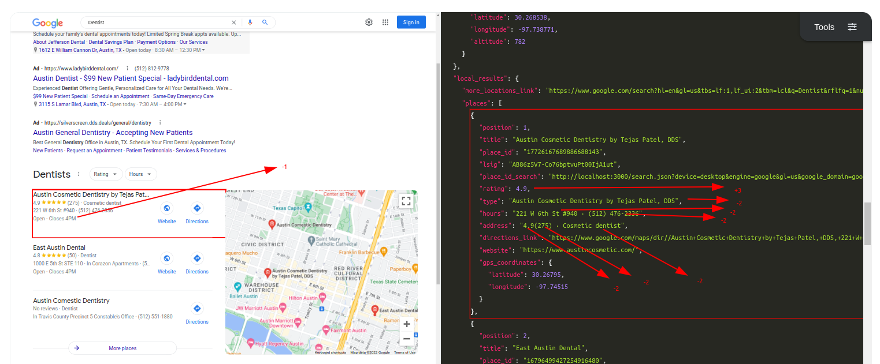Open Payment Options sitelink

coord(157,42)
